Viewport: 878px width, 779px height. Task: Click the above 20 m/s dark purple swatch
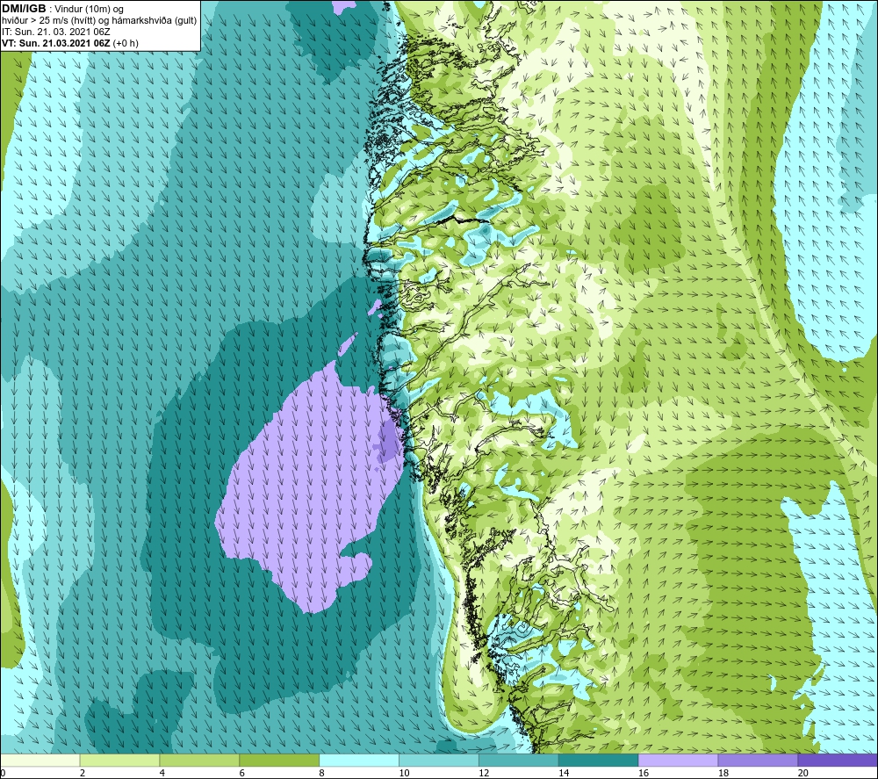coord(838,761)
